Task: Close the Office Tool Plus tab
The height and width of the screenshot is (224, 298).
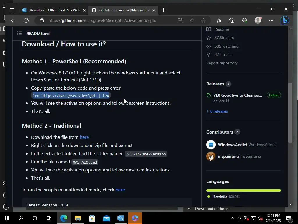Action: tap(84, 10)
